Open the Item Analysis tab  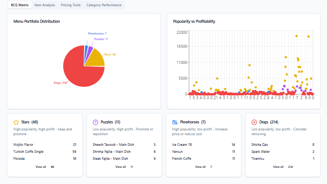(x=45, y=5)
